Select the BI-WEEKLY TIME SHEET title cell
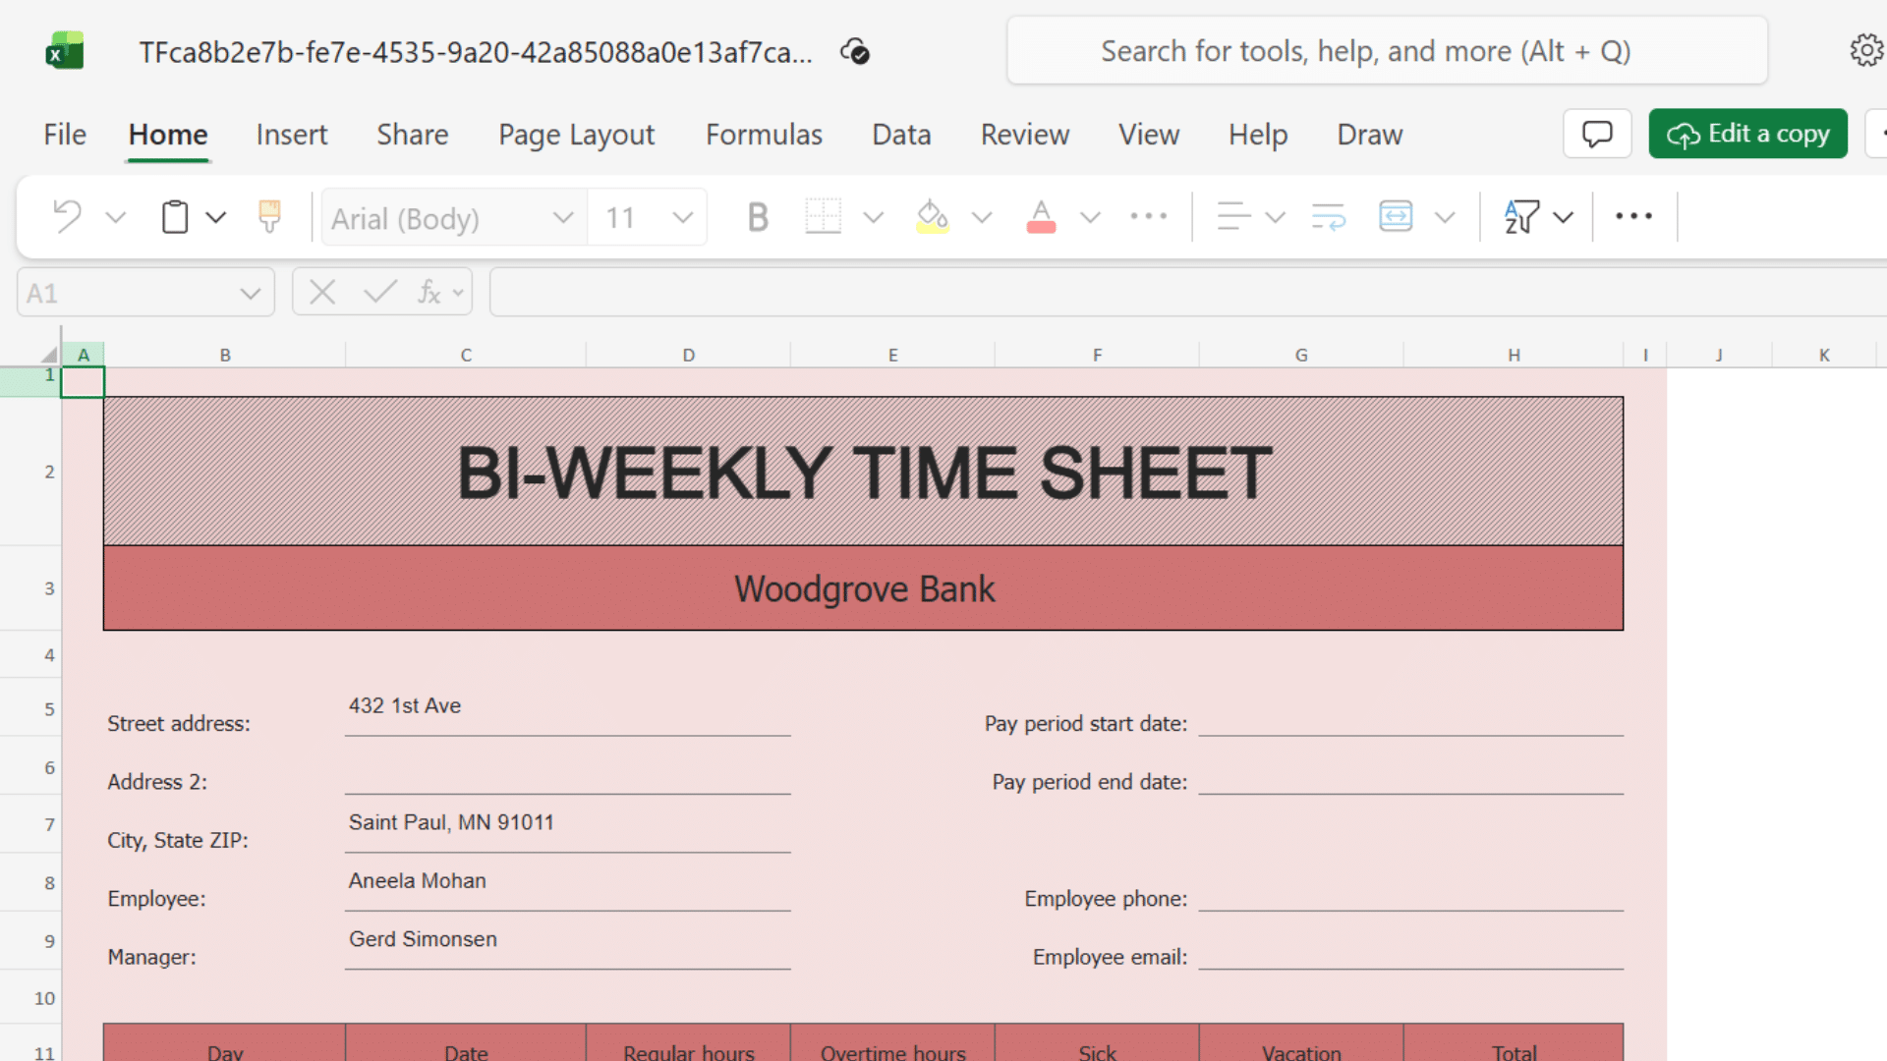 coord(863,472)
